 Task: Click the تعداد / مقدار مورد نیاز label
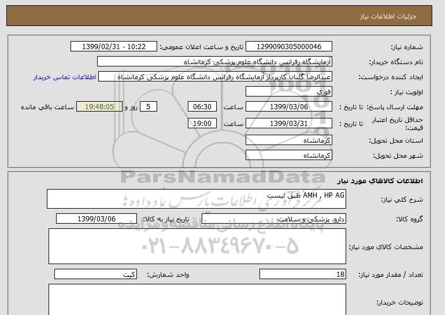click(x=391, y=275)
